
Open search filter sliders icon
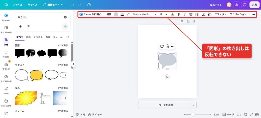pyautogui.click(x=29, y=26)
